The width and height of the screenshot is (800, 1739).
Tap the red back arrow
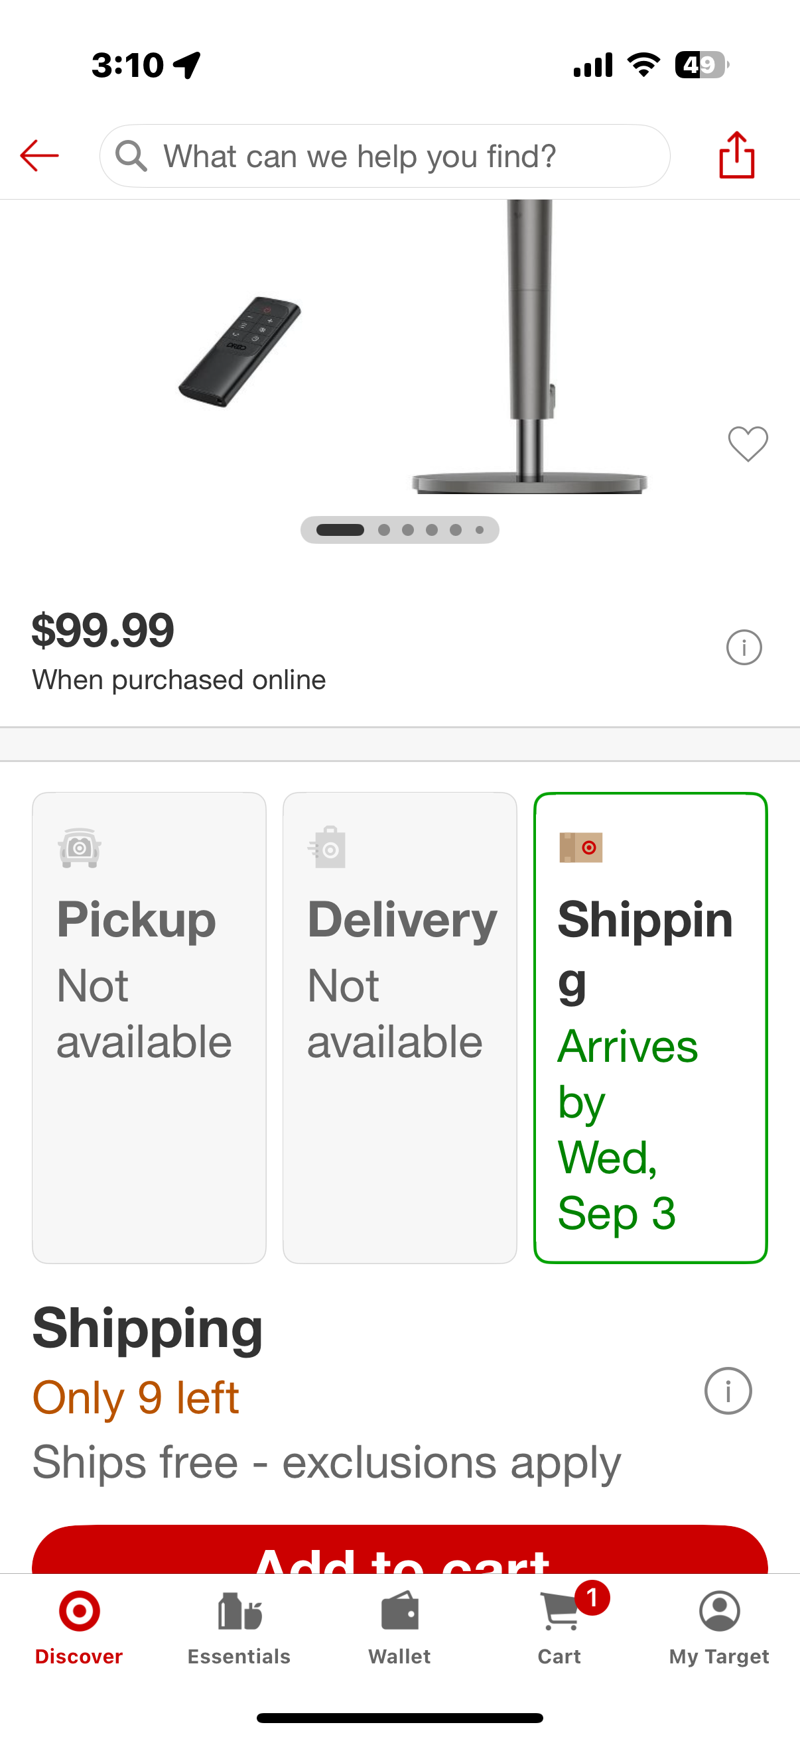(39, 156)
